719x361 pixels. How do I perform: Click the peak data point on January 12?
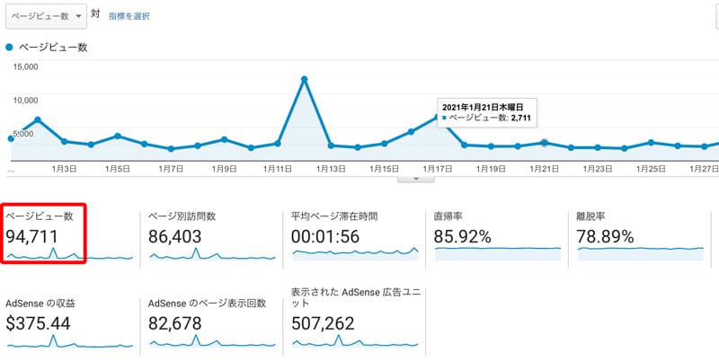(304, 79)
